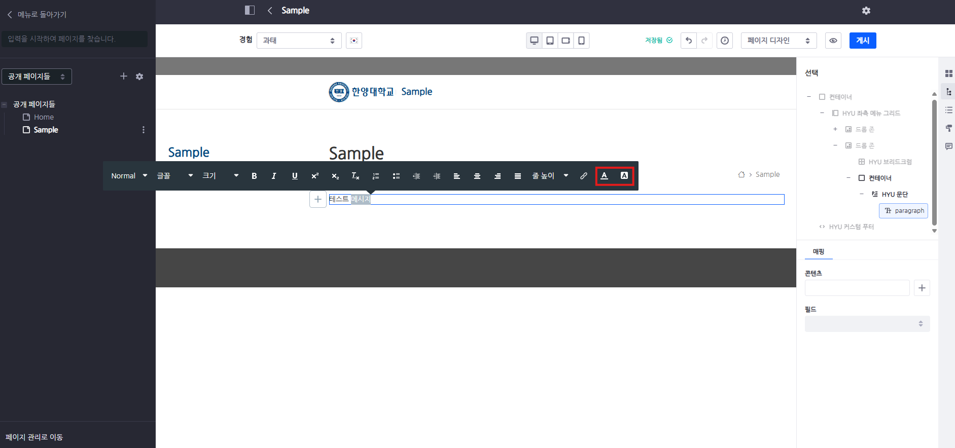
Task: Open the Normal paragraph style dropdown
Action: coord(129,176)
